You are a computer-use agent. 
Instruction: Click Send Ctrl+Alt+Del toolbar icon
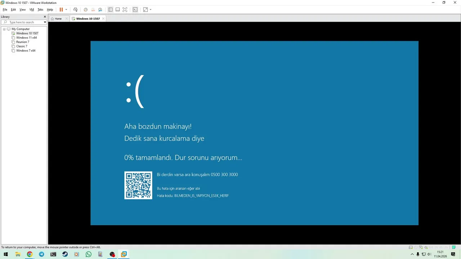[x=75, y=10]
